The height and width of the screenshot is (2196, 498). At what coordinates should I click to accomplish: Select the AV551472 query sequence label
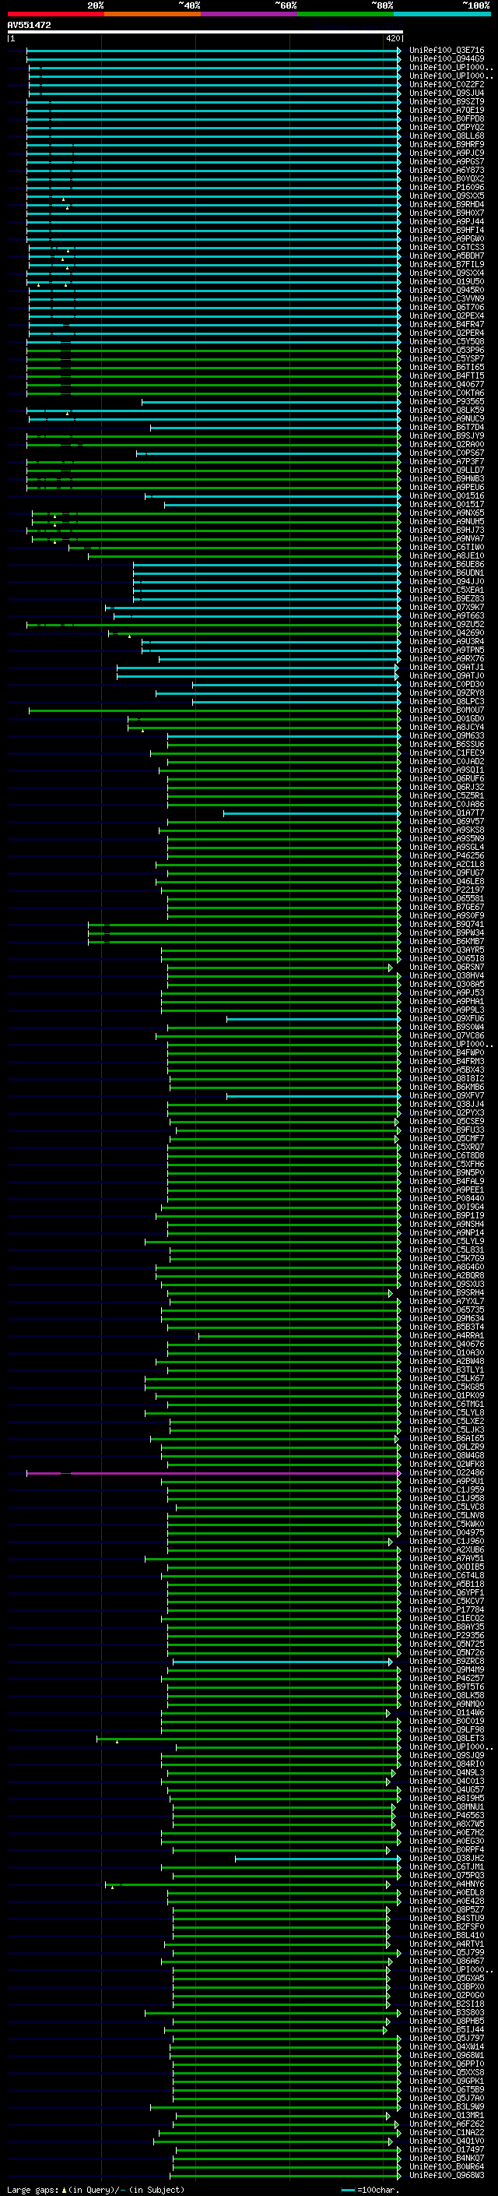coord(29,25)
